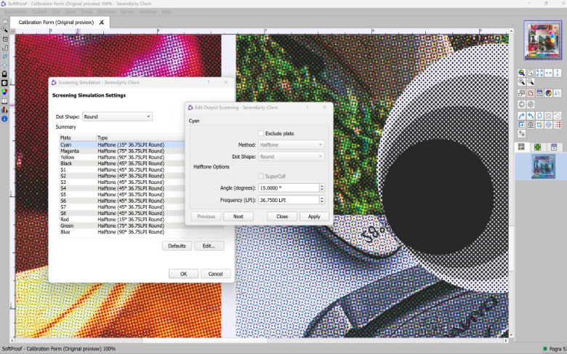Toggle the Exclude plate checkbox
Image resolution: width=567 pixels, height=354 pixels.
point(261,134)
